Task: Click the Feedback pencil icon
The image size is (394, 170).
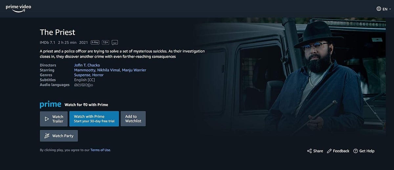Action: pyautogui.click(x=329, y=151)
